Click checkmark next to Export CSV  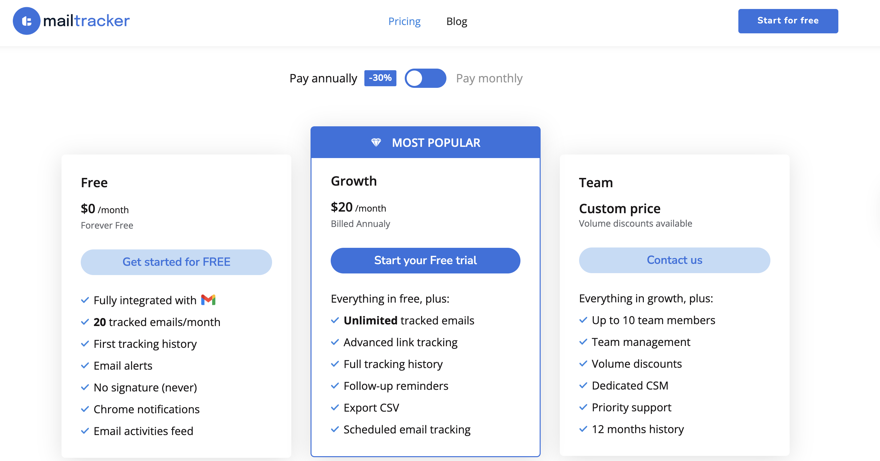pyautogui.click(x=335, y=407)
